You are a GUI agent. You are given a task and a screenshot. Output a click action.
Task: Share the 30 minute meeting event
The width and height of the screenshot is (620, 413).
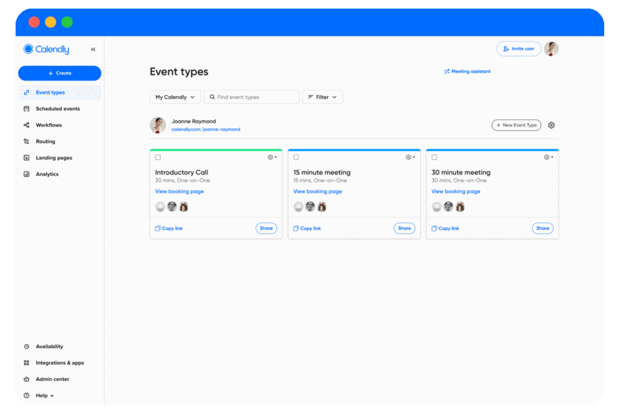point(543,228)
